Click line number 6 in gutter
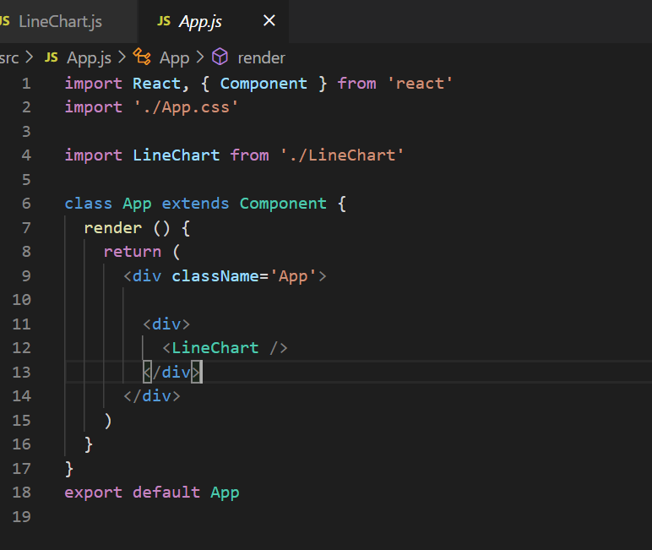This screenshot has width=652, height=550. [x=26, y=204]
